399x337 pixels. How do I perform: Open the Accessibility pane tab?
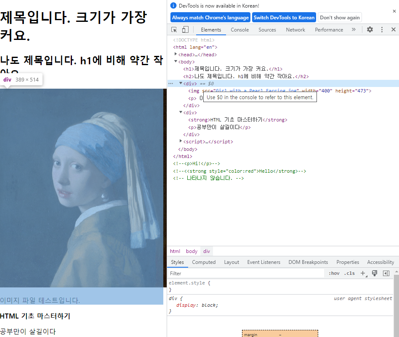tap(380, 262)
